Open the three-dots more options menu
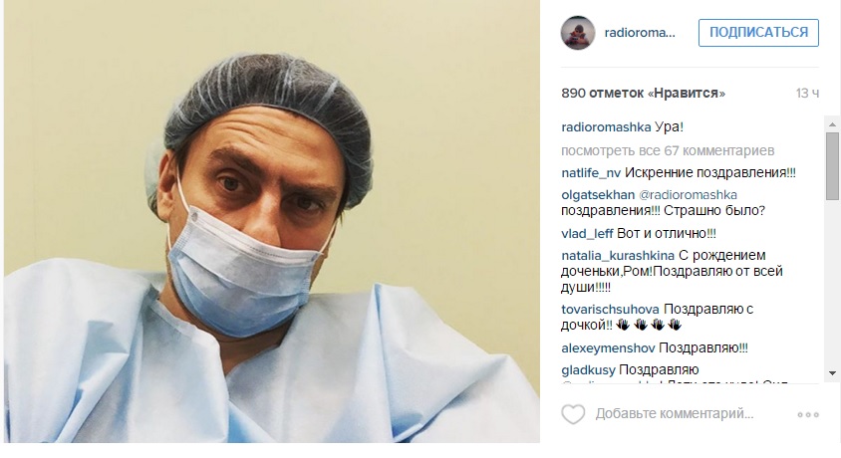 (808, 414)
